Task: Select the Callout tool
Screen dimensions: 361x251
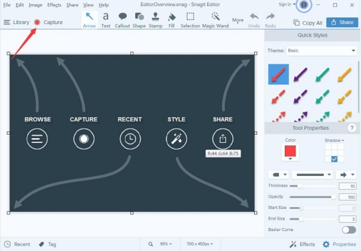Action: 122,20
